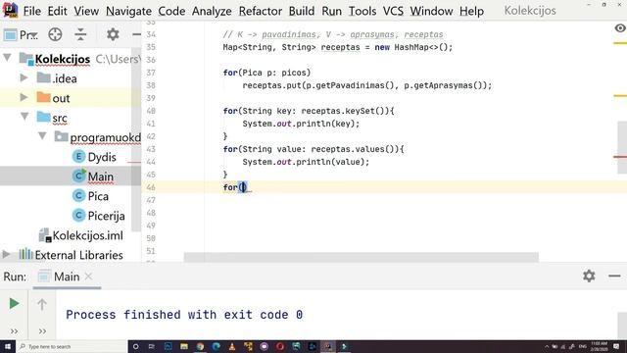The width and height of the screenshot is (627, 353).
Task: Click the Dydis enum icon
Action: 78,157
